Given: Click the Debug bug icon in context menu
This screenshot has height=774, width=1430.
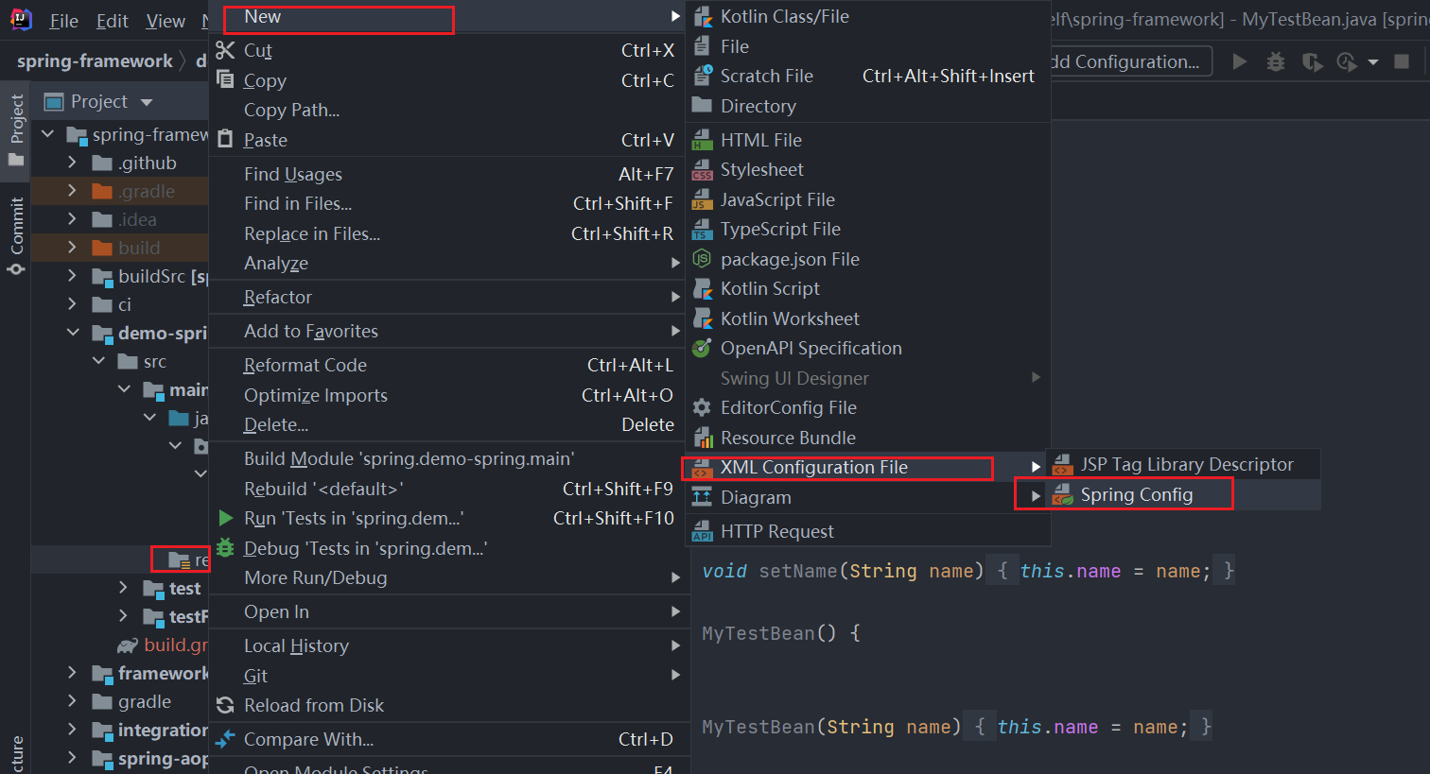Looking at the screenshot, I should coord(225,547).
